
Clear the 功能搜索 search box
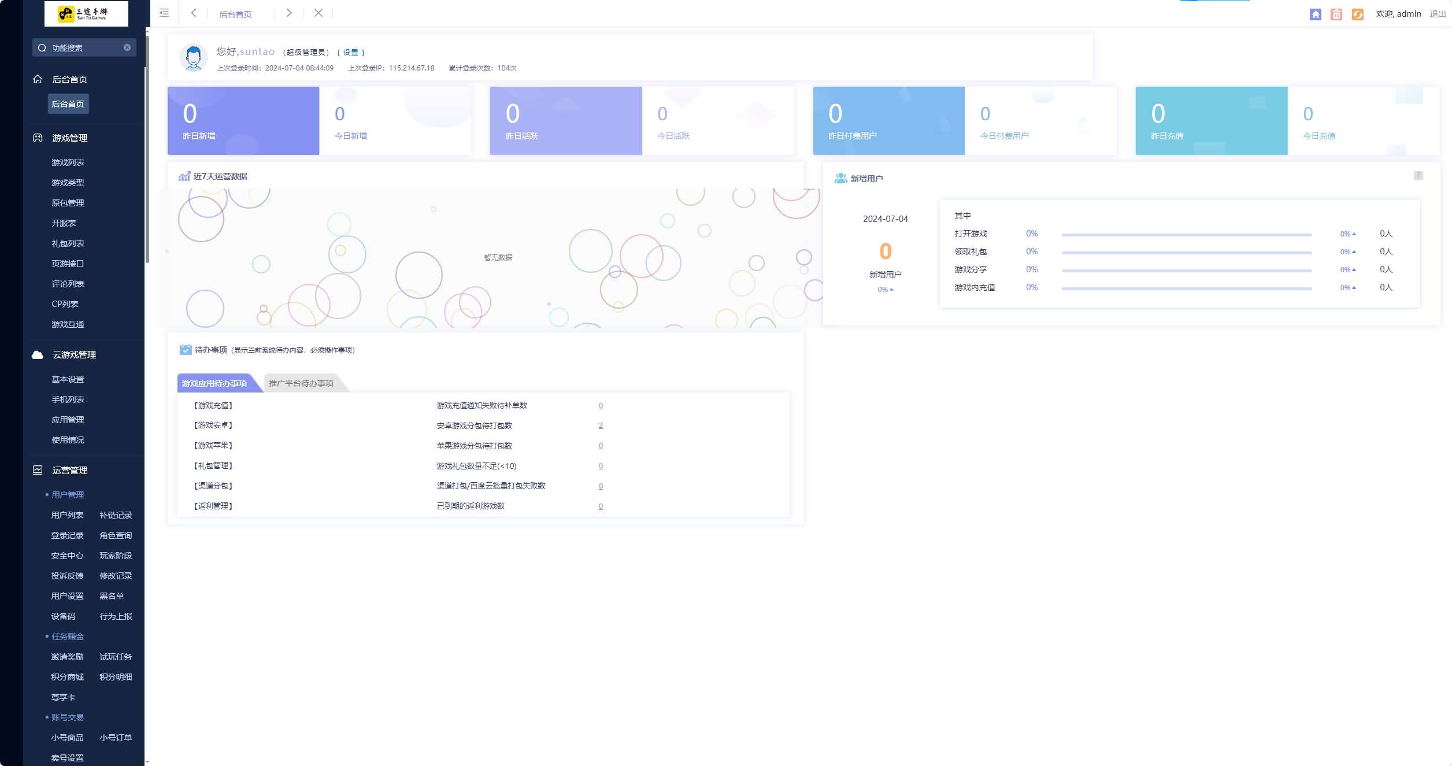click(x=127, y=47)
